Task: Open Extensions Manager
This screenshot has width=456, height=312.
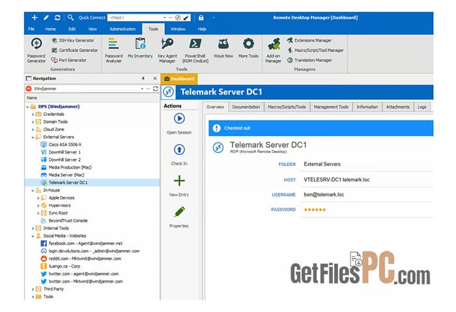Action: [309, 40]
